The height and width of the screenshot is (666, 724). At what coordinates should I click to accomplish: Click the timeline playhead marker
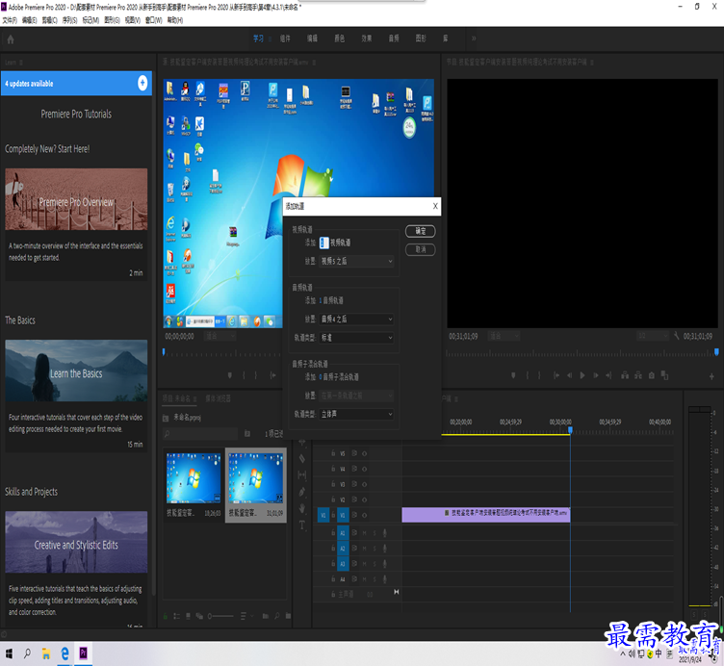(570, 430)
